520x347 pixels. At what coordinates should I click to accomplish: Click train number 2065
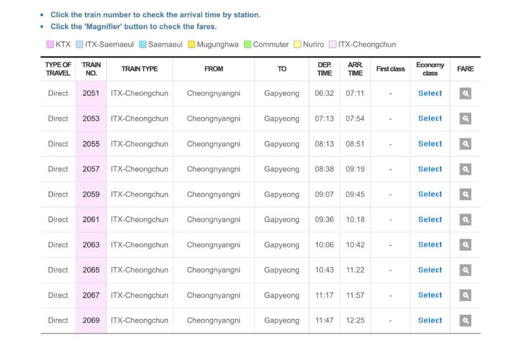pos(91,270)
